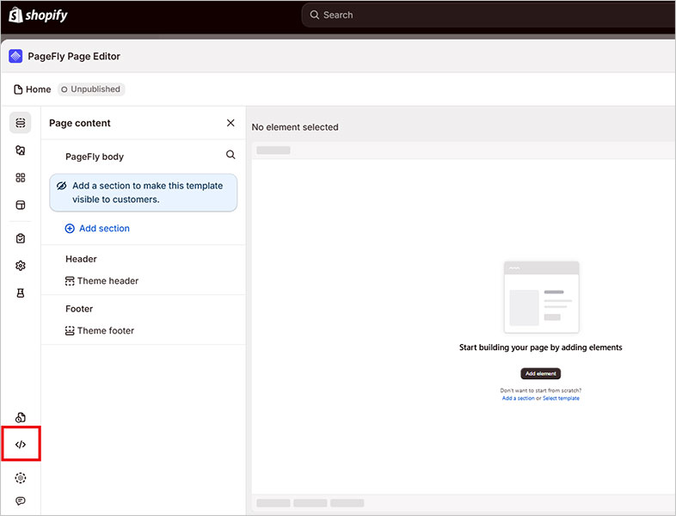Open the four-squares elements library icon

[21, 178]
